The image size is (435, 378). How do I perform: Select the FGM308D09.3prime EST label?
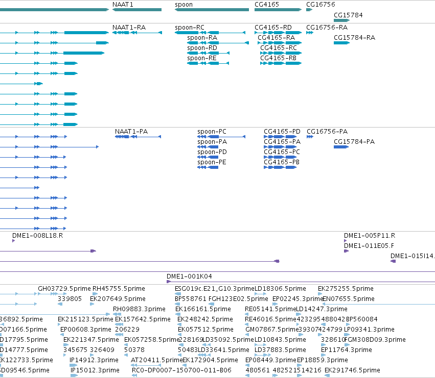click(x=375, y=340)
